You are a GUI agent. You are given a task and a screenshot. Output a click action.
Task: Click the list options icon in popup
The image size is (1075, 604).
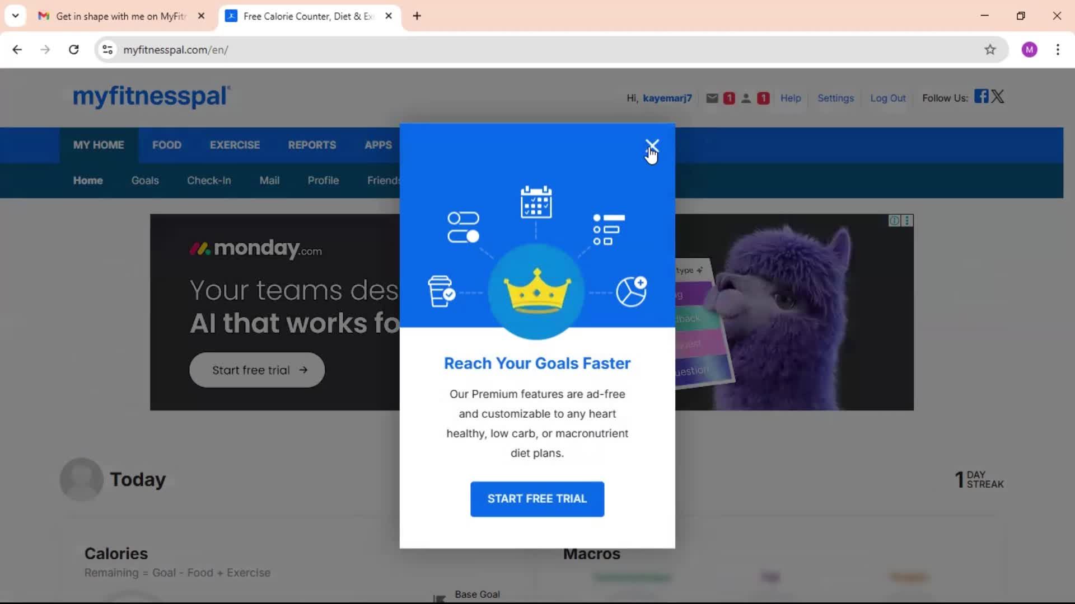point(609,229)
